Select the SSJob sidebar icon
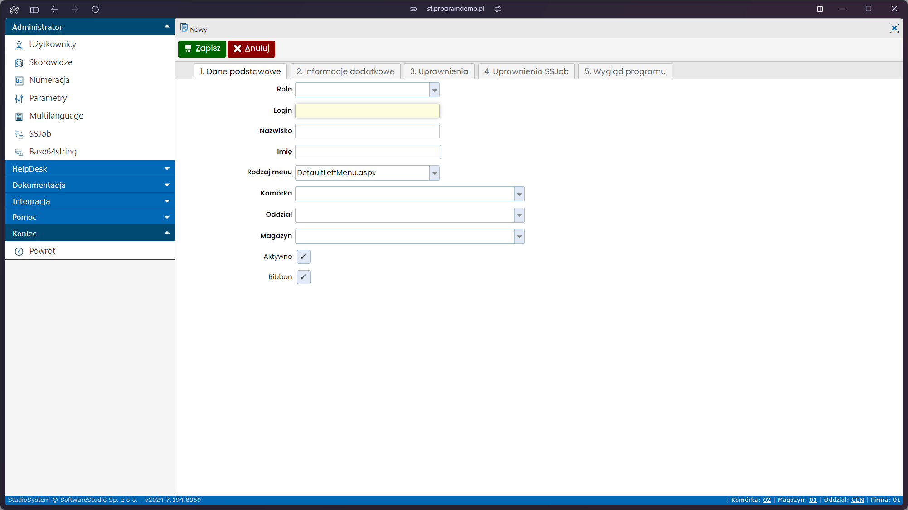The image size is (908, 510). coord(19,134)
